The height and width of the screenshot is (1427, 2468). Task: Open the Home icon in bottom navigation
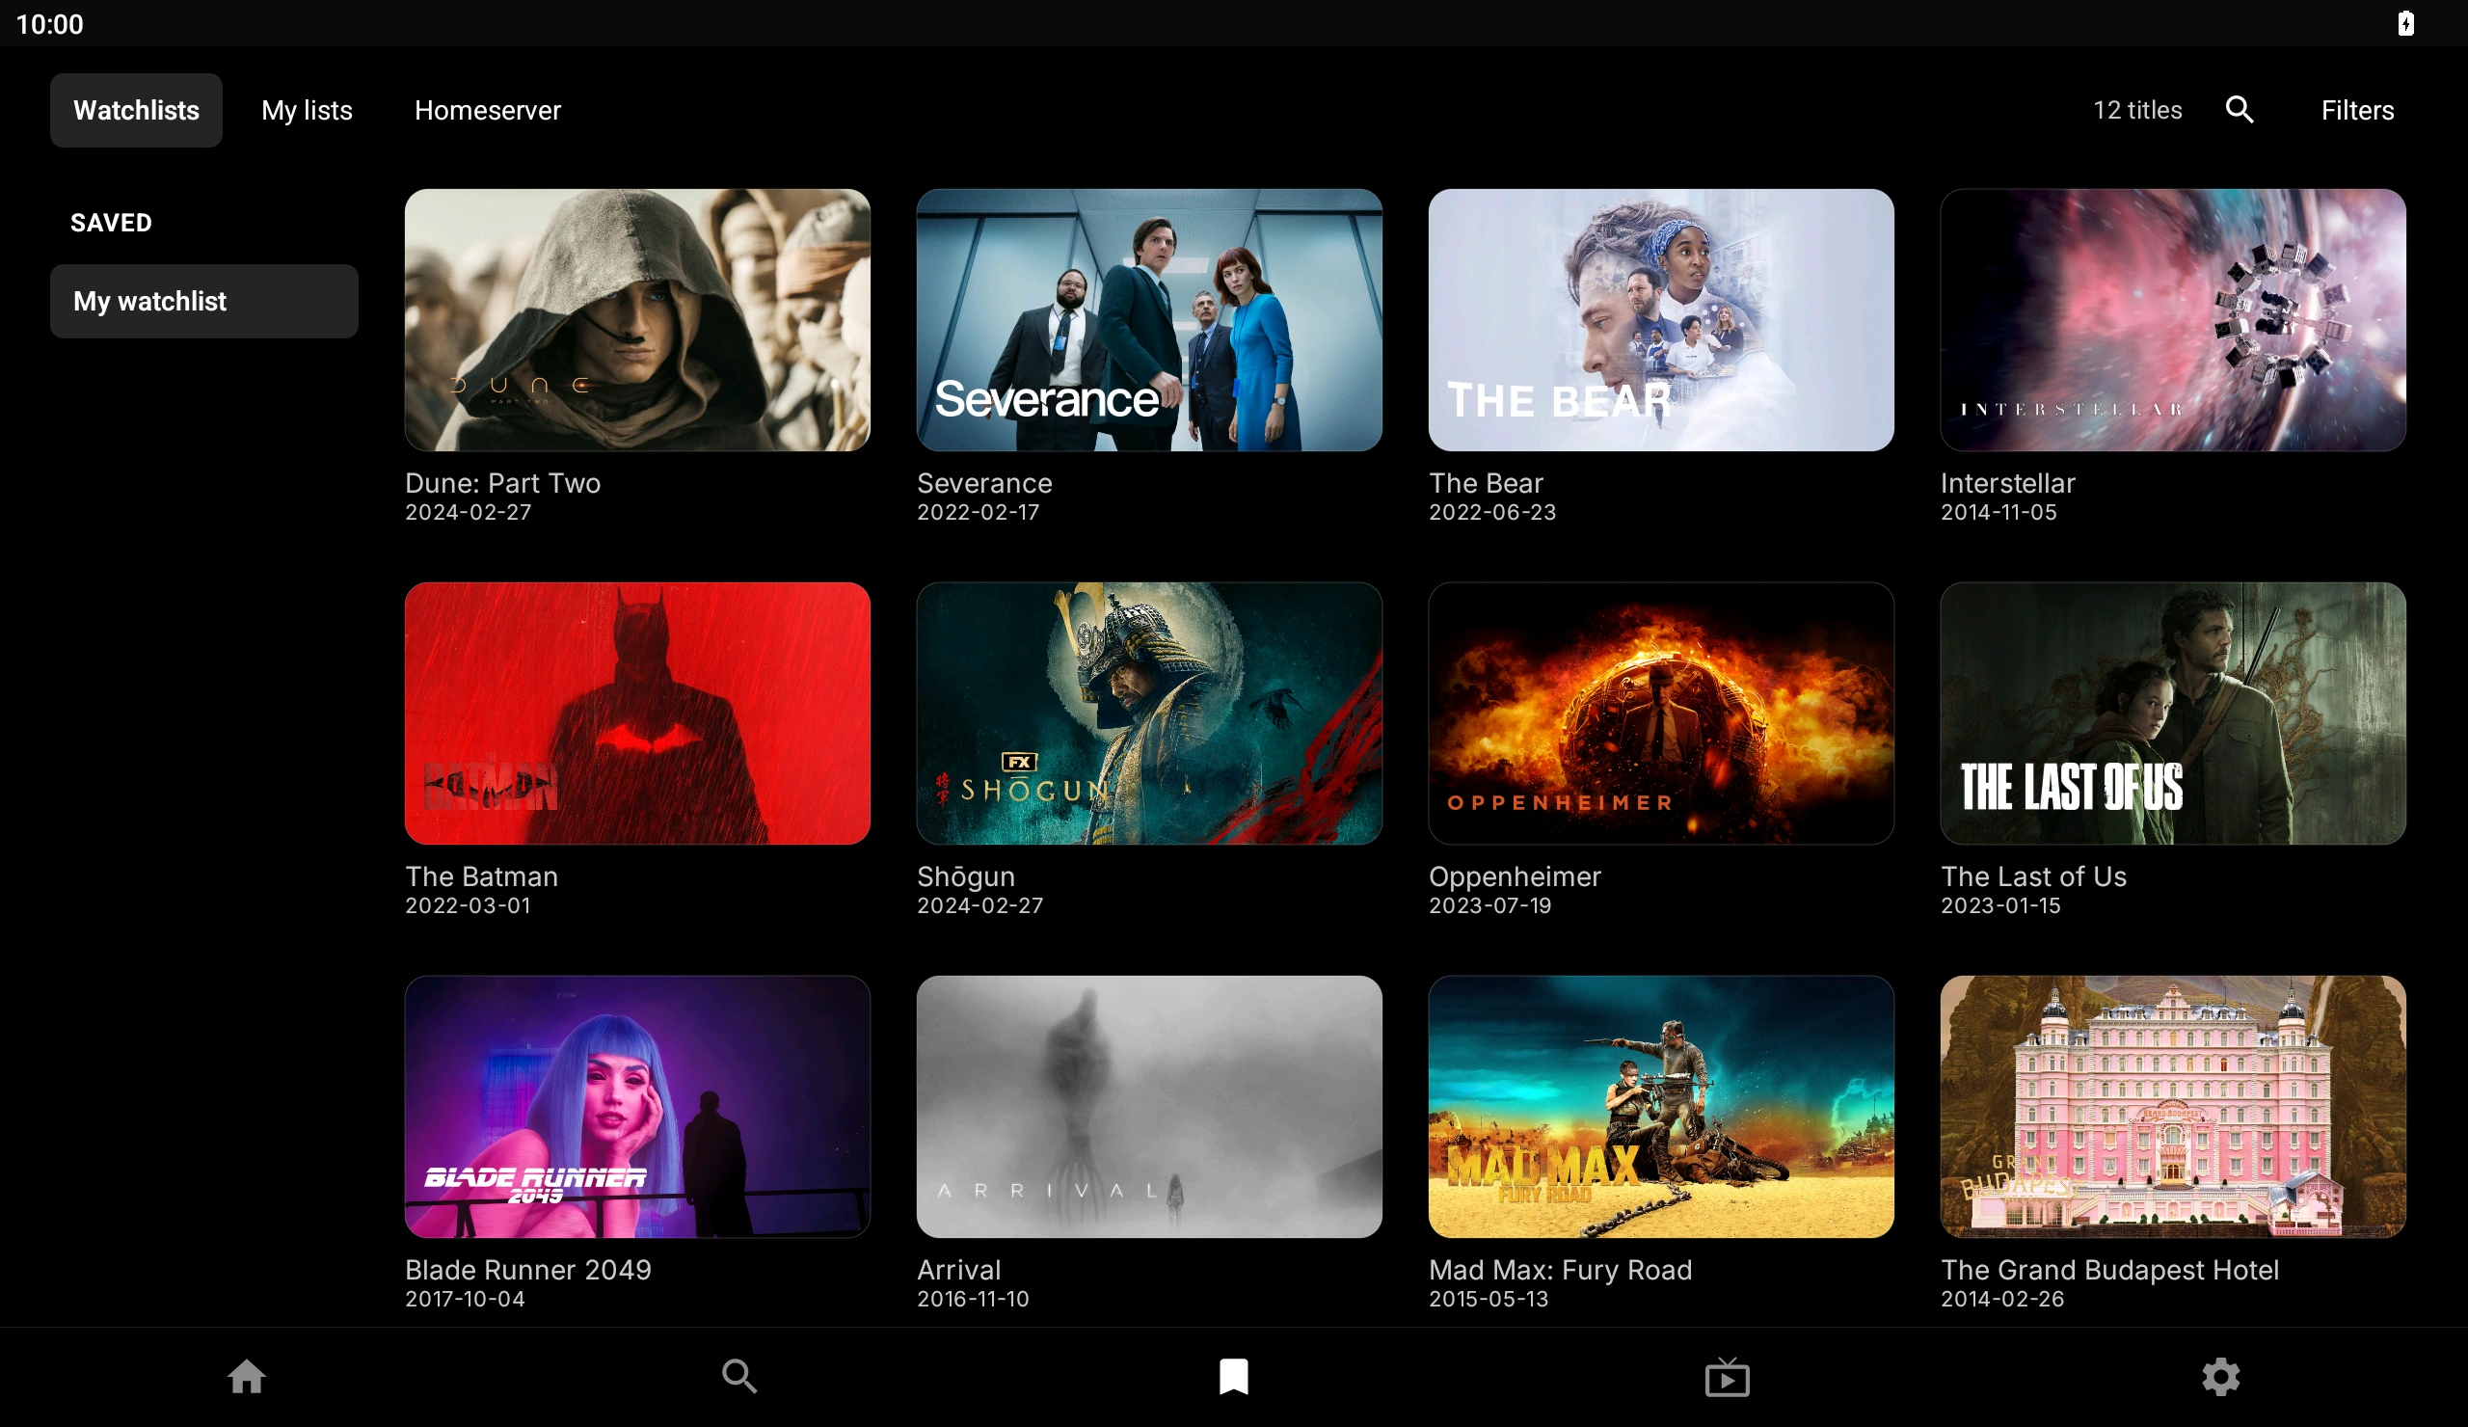pyautogui.click(x=247, y=1376)
